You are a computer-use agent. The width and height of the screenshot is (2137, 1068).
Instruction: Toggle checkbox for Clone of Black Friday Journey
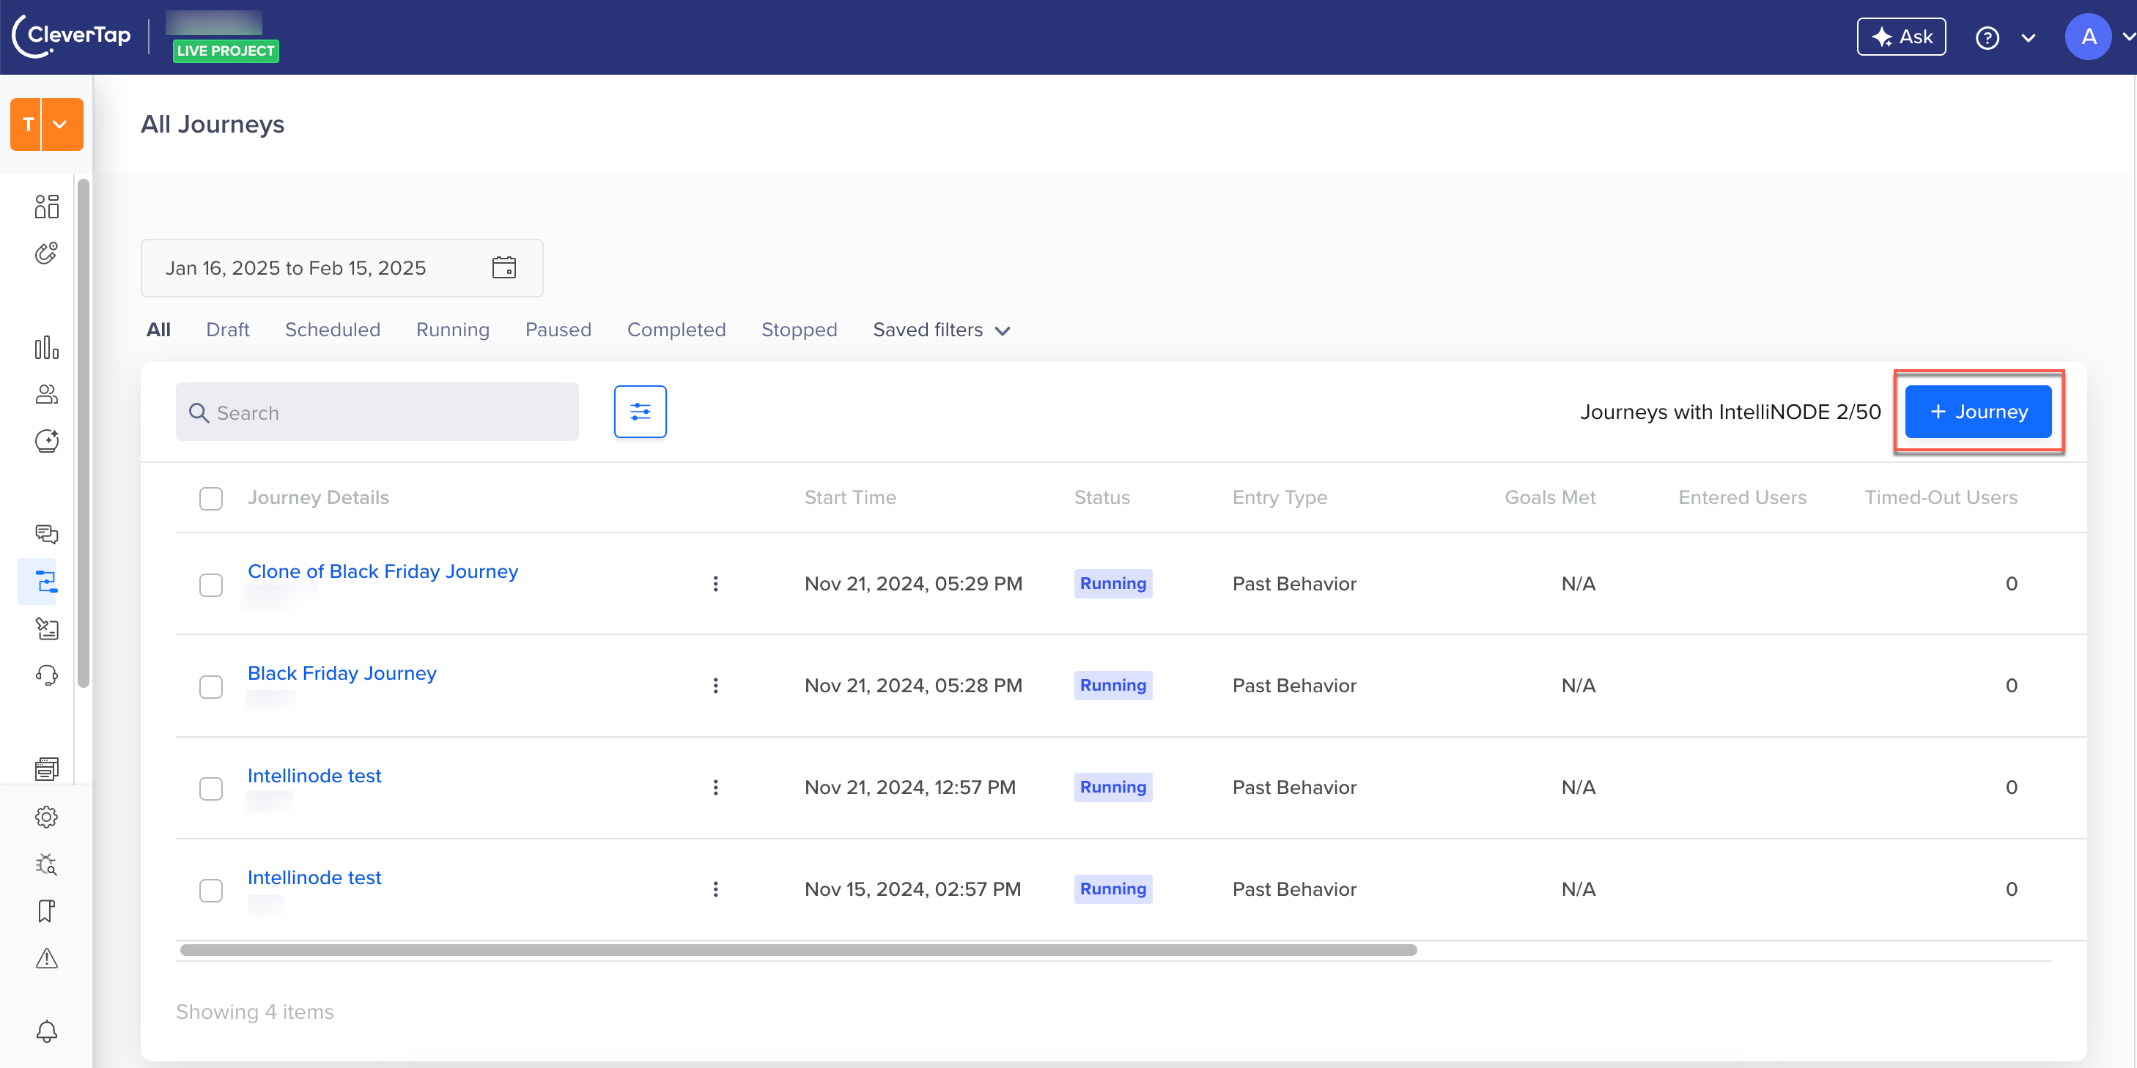(x=211, y=585)
